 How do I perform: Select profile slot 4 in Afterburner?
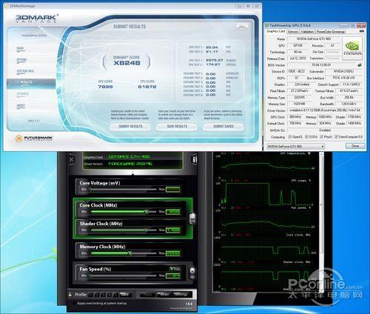coord(110,295)
